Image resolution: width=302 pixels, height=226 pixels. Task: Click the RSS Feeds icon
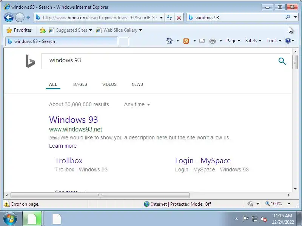click(x=186, y=41)
